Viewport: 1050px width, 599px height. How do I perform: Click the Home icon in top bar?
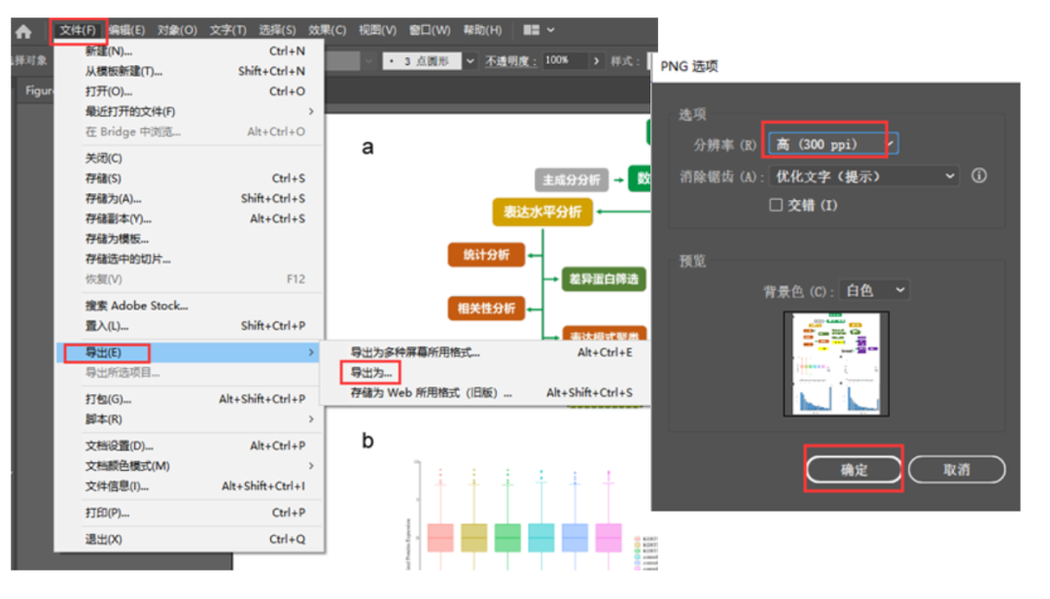pos(22,31)
